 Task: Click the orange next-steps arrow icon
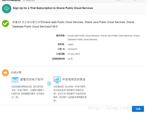pos(5,73)
